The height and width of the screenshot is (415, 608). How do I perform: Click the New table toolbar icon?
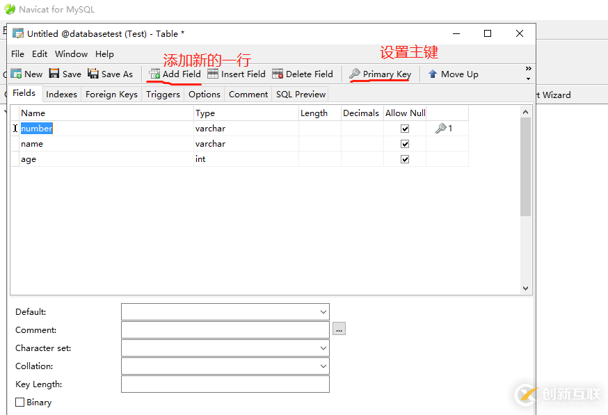[16, 74]
